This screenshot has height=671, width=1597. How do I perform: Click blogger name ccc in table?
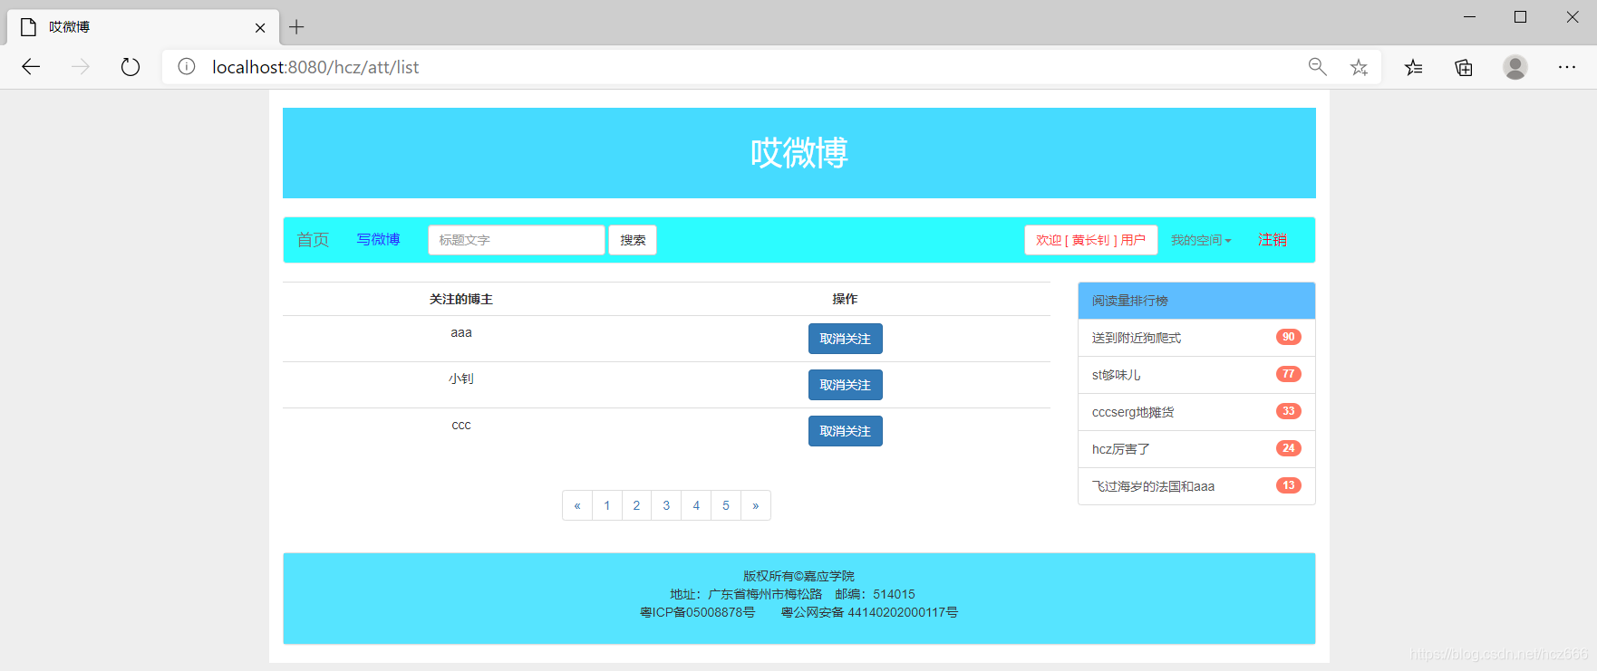pos(461,425)
